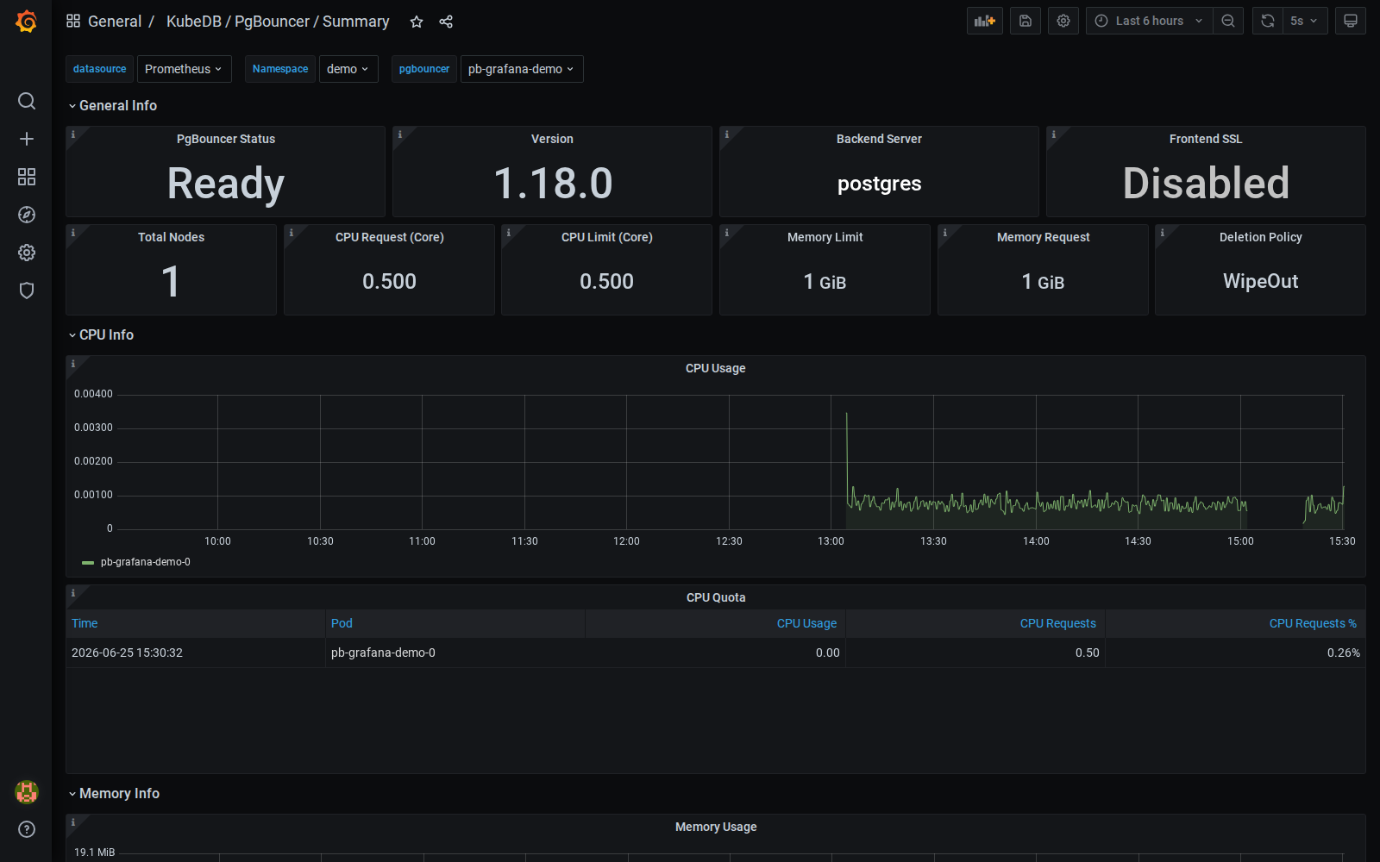Show info for Frontend SSL panel
Viewport: 1380px width, 862px height.
click(1054, 134)
